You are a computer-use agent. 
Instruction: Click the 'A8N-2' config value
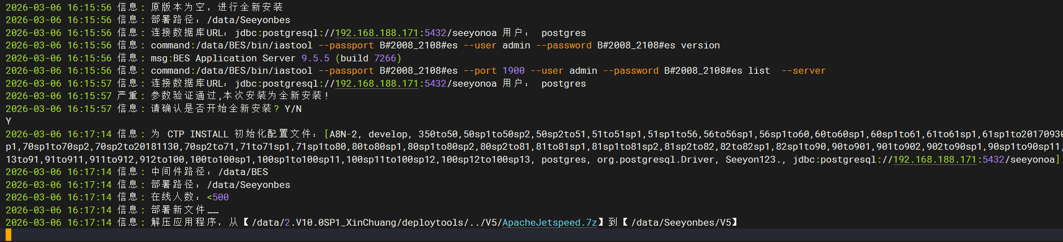tap(343, 134)
